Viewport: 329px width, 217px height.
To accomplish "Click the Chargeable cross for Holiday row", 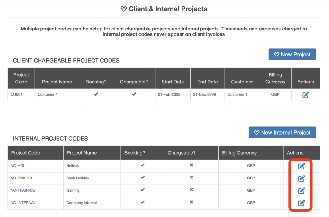I will [x=191, y=165].
